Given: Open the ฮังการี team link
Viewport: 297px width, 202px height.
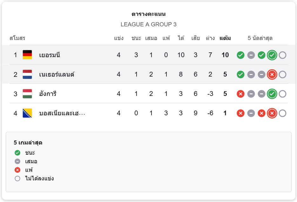Looking at the screenshot, I should pos(48,94).
